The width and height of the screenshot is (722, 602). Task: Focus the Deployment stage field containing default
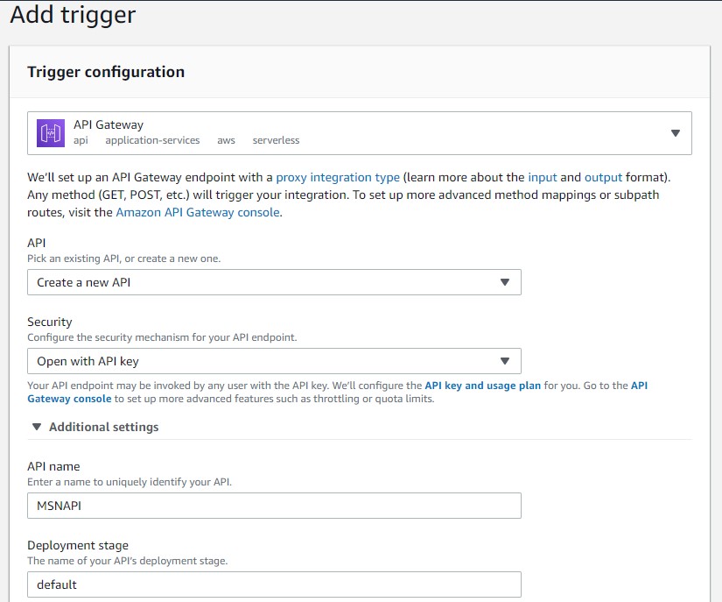[274, 584]
